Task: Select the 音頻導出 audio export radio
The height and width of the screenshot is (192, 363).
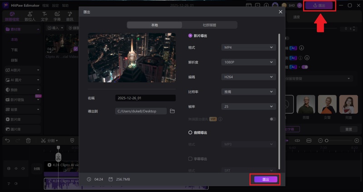Action: coord(190,133)
